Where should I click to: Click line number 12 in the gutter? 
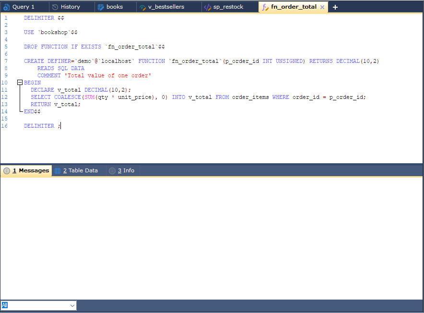click(4, 97)
